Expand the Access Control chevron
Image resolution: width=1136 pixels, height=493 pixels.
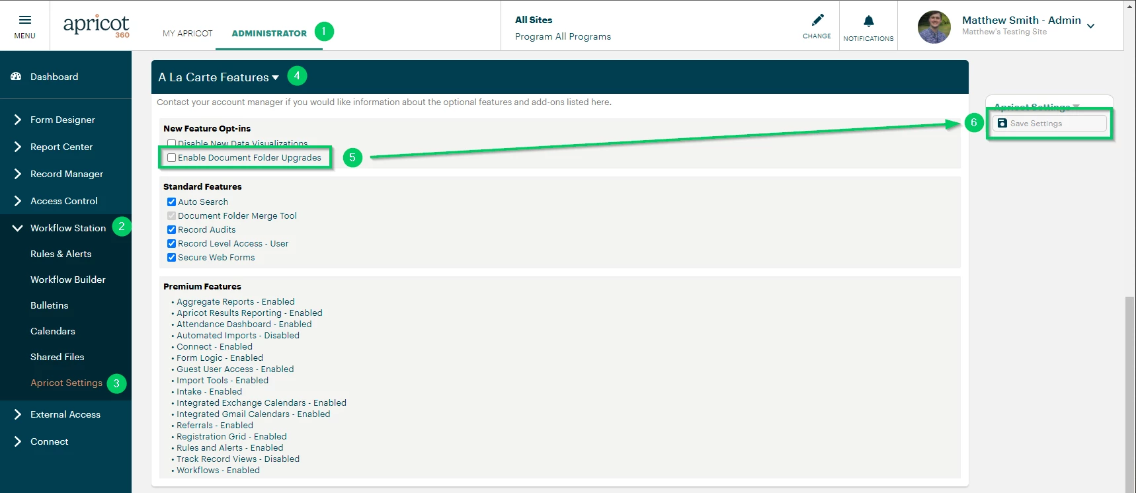click(x=18, y=201)
